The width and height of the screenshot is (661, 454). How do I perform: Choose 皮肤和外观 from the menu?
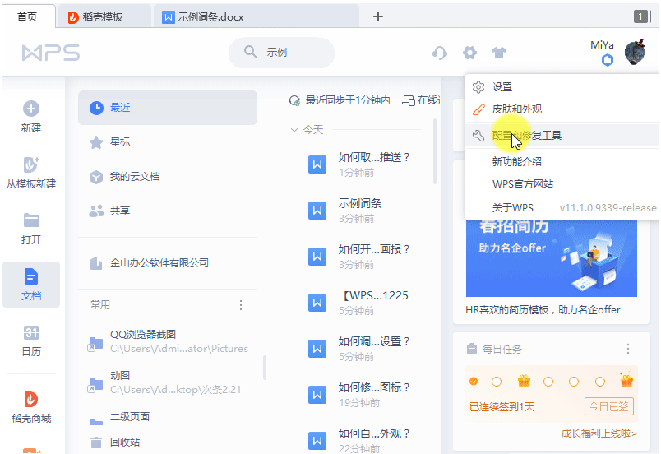tap(562, 109)
